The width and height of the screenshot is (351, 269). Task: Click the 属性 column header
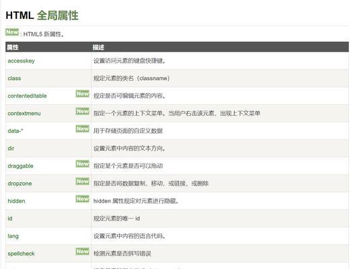pyautogui.click(x=13, y=47)
